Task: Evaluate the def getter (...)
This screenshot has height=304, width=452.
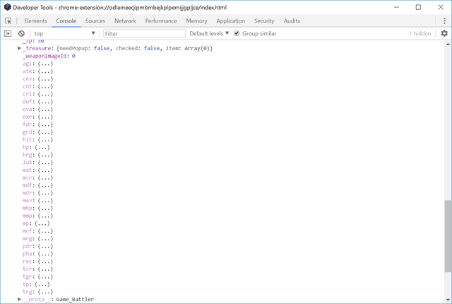Action: pos(45,102)
